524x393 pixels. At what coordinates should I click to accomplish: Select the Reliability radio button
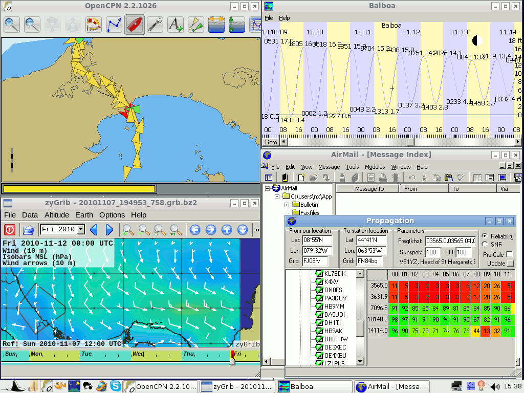click(485, 236)
